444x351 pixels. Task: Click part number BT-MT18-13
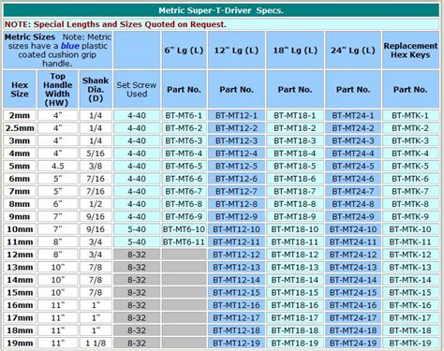(x=295, y=268)
